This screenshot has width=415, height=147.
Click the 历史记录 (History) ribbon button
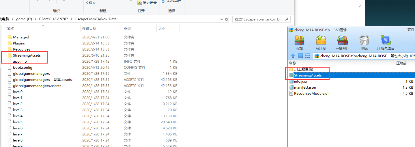point(147,3)
